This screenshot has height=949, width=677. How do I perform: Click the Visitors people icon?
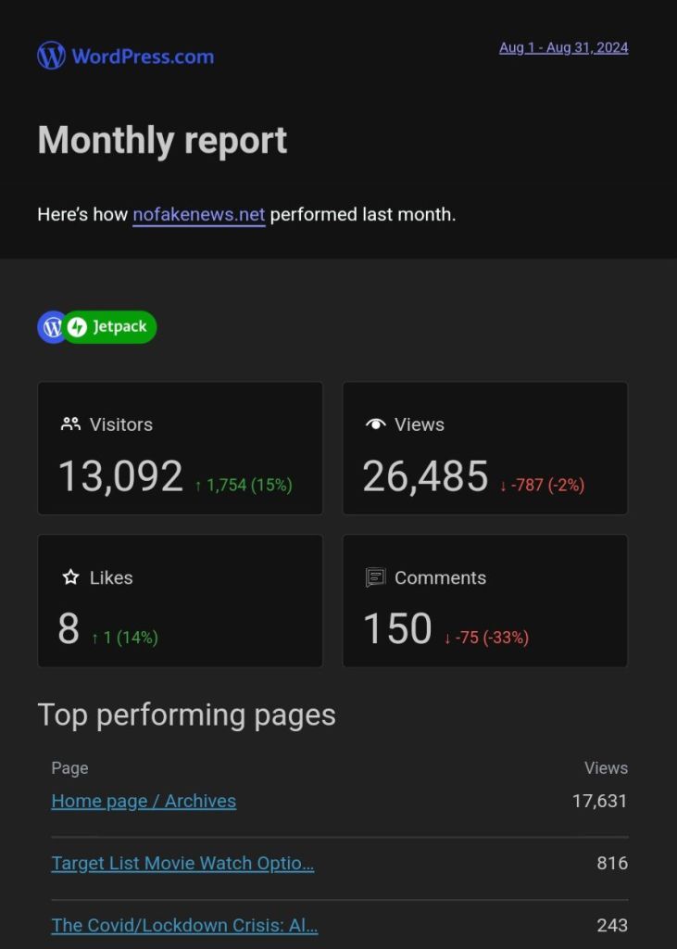[x=70, y=424]
